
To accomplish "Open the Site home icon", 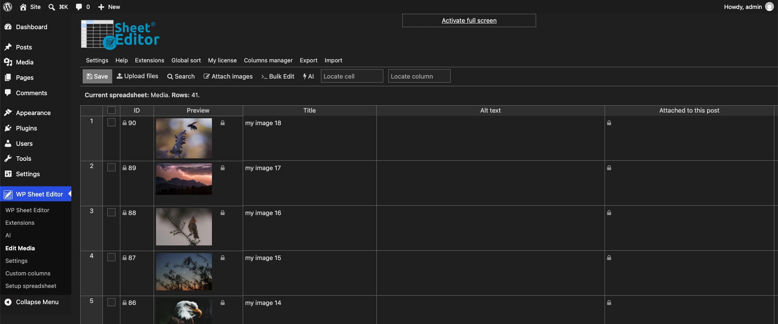I will click(23, 7).
